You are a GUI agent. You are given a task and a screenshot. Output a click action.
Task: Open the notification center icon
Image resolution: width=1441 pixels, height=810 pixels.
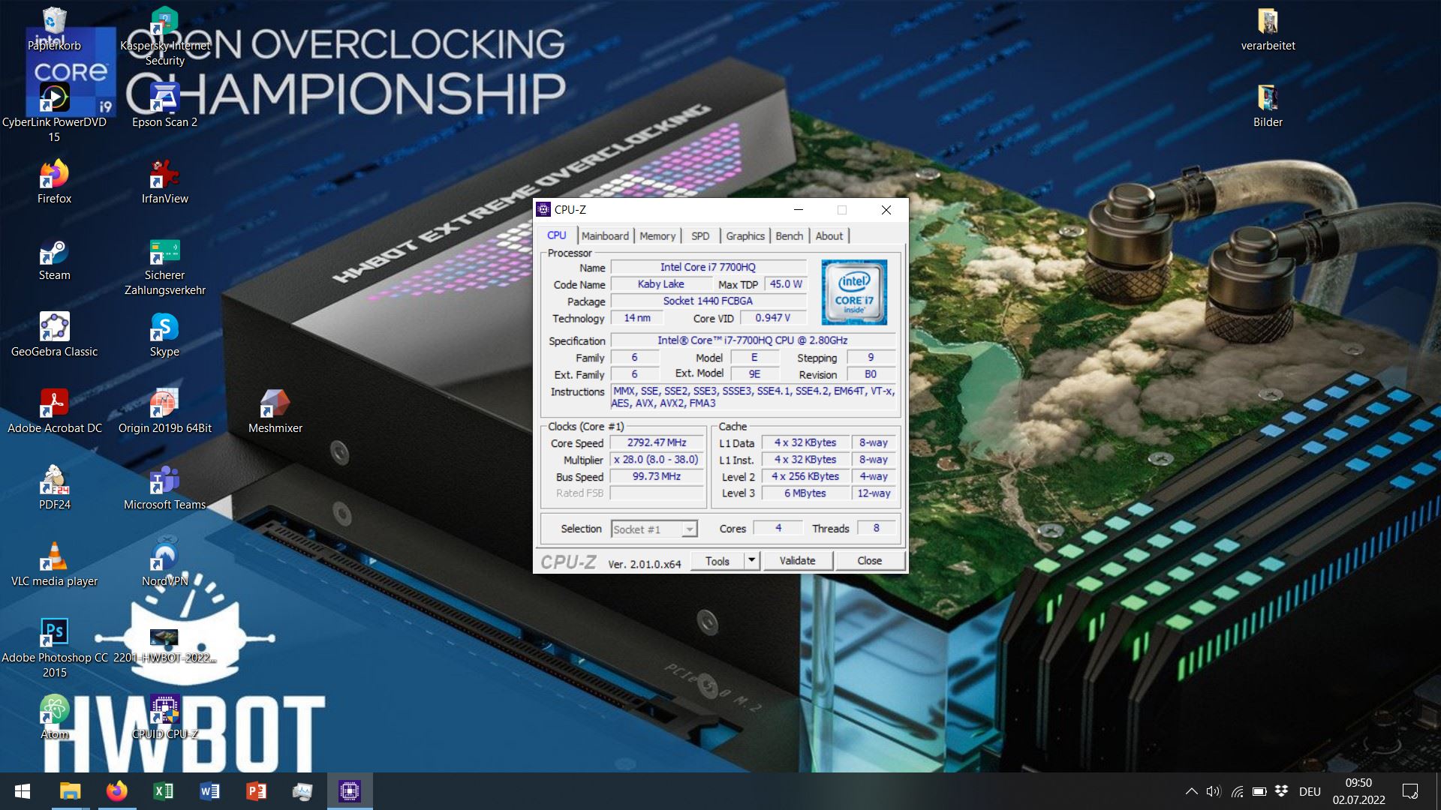click(1410, 791)
